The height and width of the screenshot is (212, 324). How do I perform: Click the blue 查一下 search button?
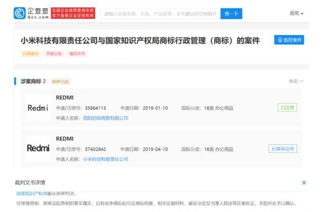click(x=231, y=14)
